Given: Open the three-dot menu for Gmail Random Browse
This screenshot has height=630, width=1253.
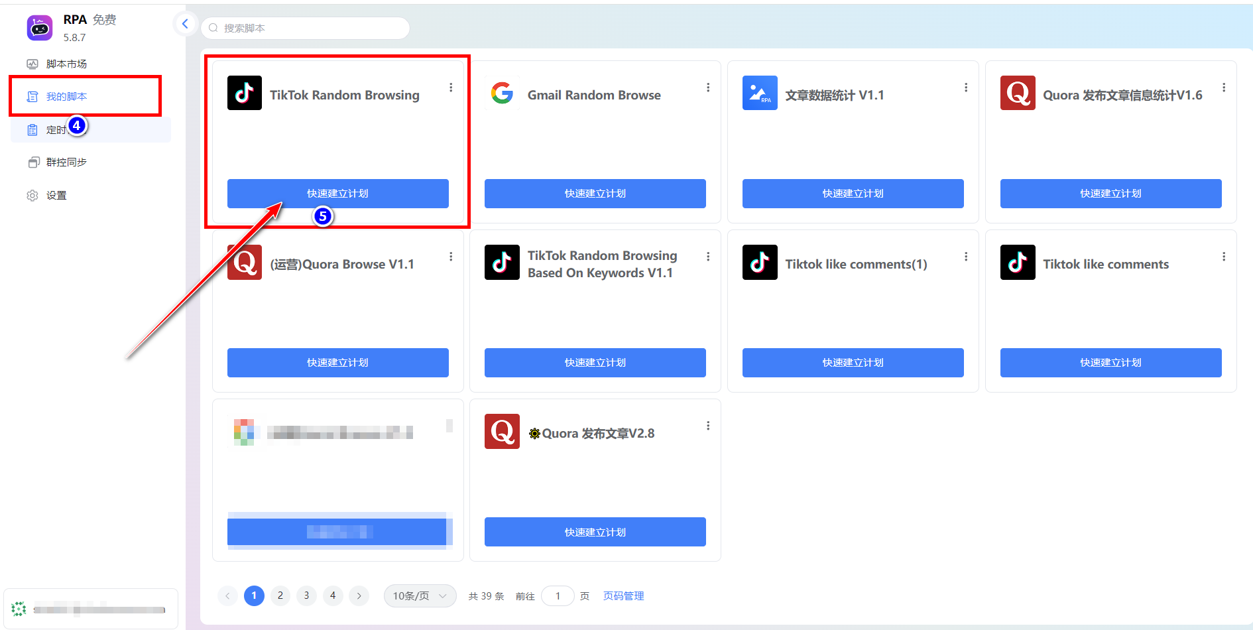Looking at the screenshot, I should [x=708, y=88].
